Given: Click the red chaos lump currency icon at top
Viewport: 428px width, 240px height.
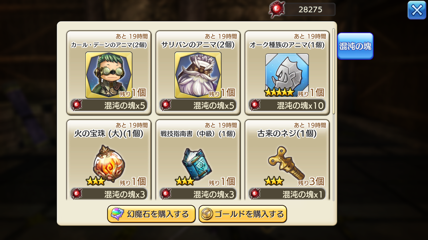Looking at the screenshot, I should click(x=277, y=9).
